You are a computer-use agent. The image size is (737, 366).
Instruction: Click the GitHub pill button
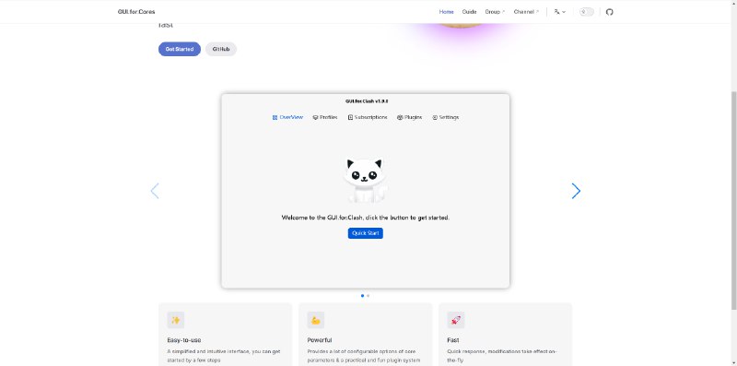(x=221, y=49)
